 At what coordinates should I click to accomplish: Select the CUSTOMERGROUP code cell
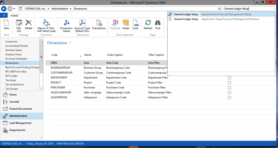click(x=62, y=73)
